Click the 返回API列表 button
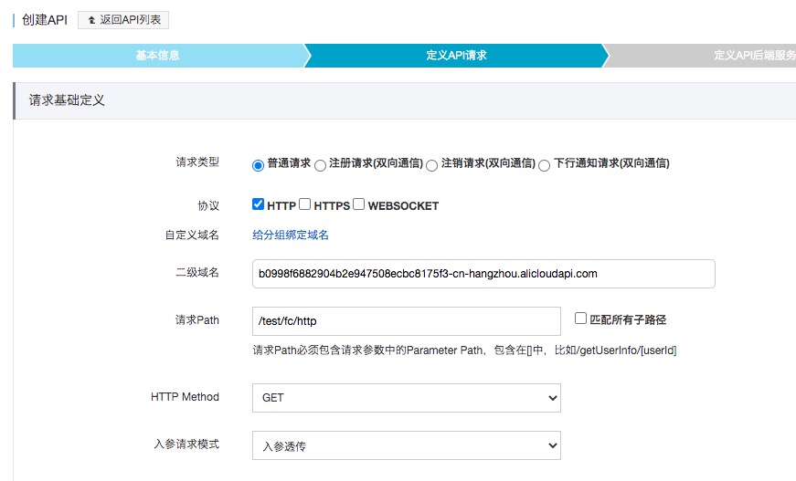Image resolution: width=796 pixels, height=481 pixels. pos(123,20)
